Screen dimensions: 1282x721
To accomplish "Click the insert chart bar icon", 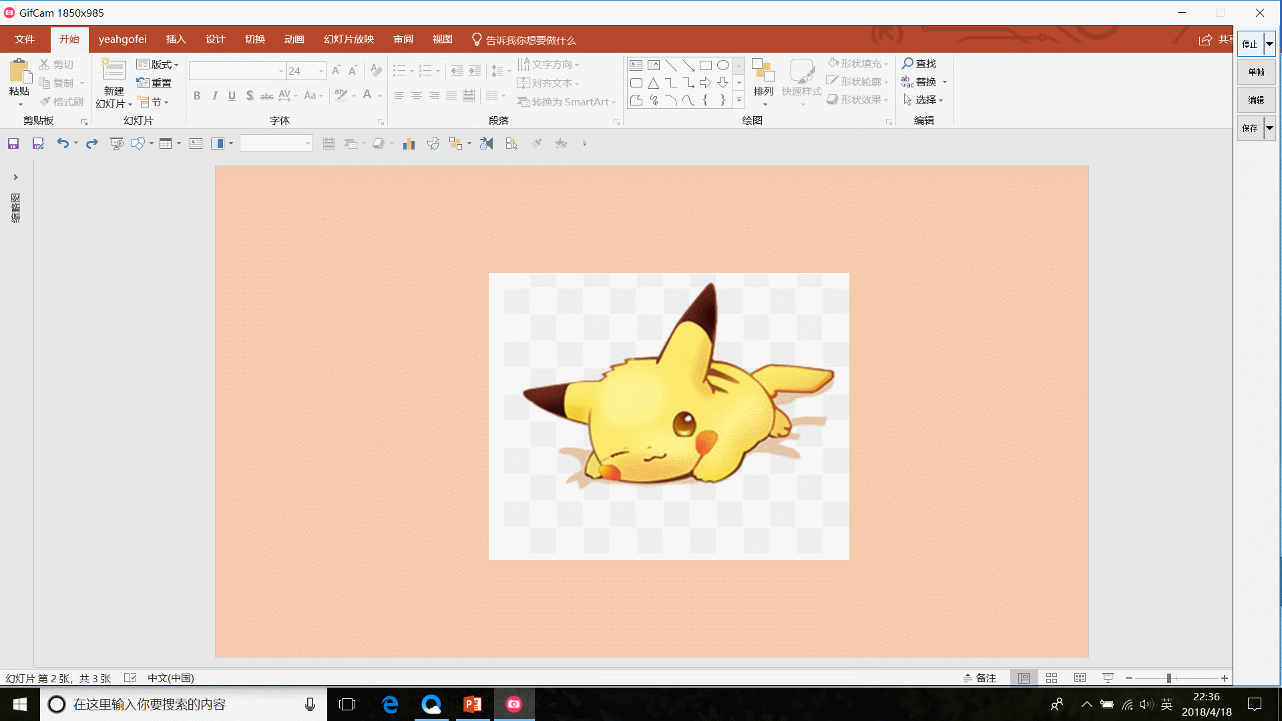I will tap(409, 144).
